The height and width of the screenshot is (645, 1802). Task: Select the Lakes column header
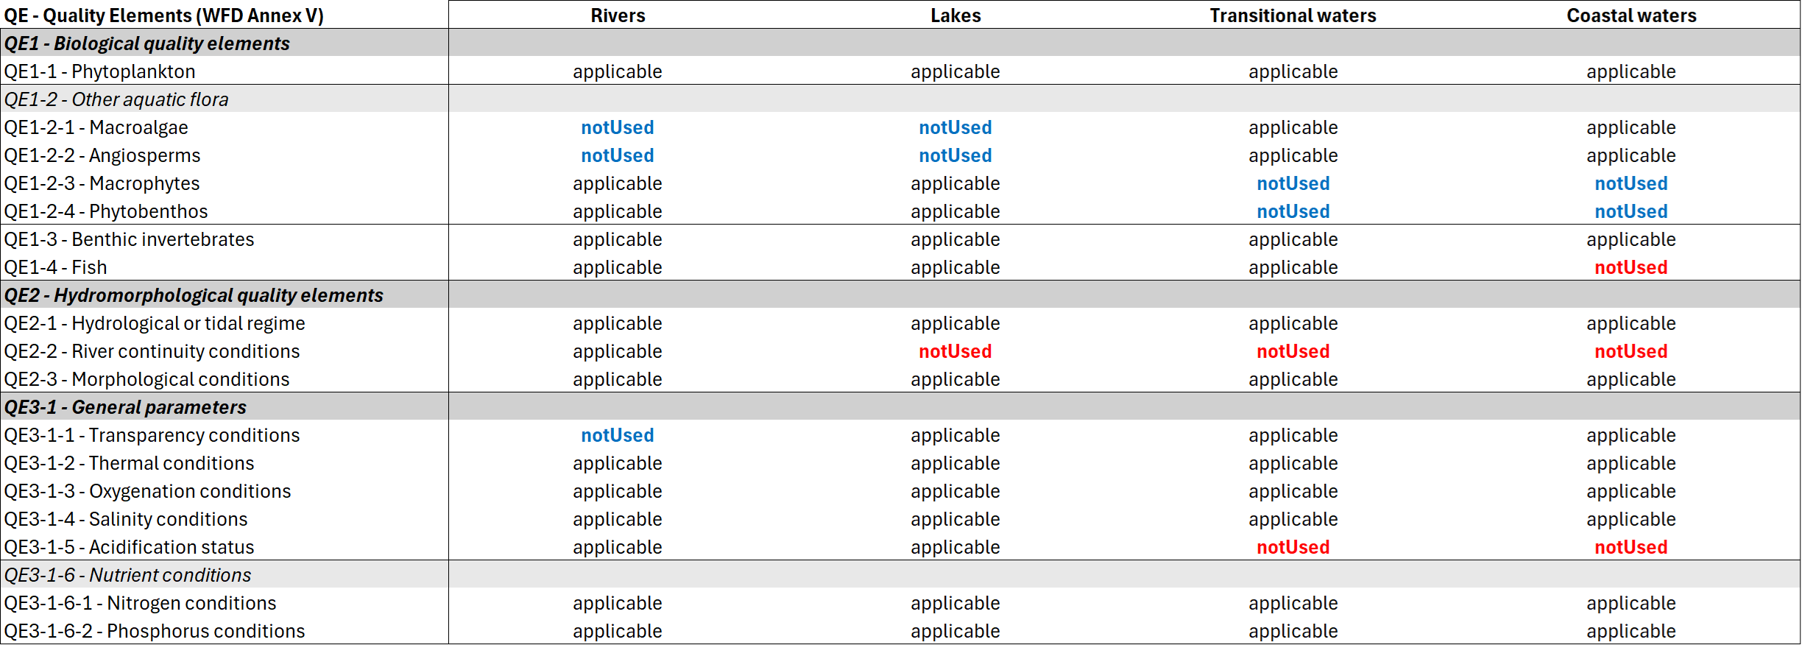[955, 15]
